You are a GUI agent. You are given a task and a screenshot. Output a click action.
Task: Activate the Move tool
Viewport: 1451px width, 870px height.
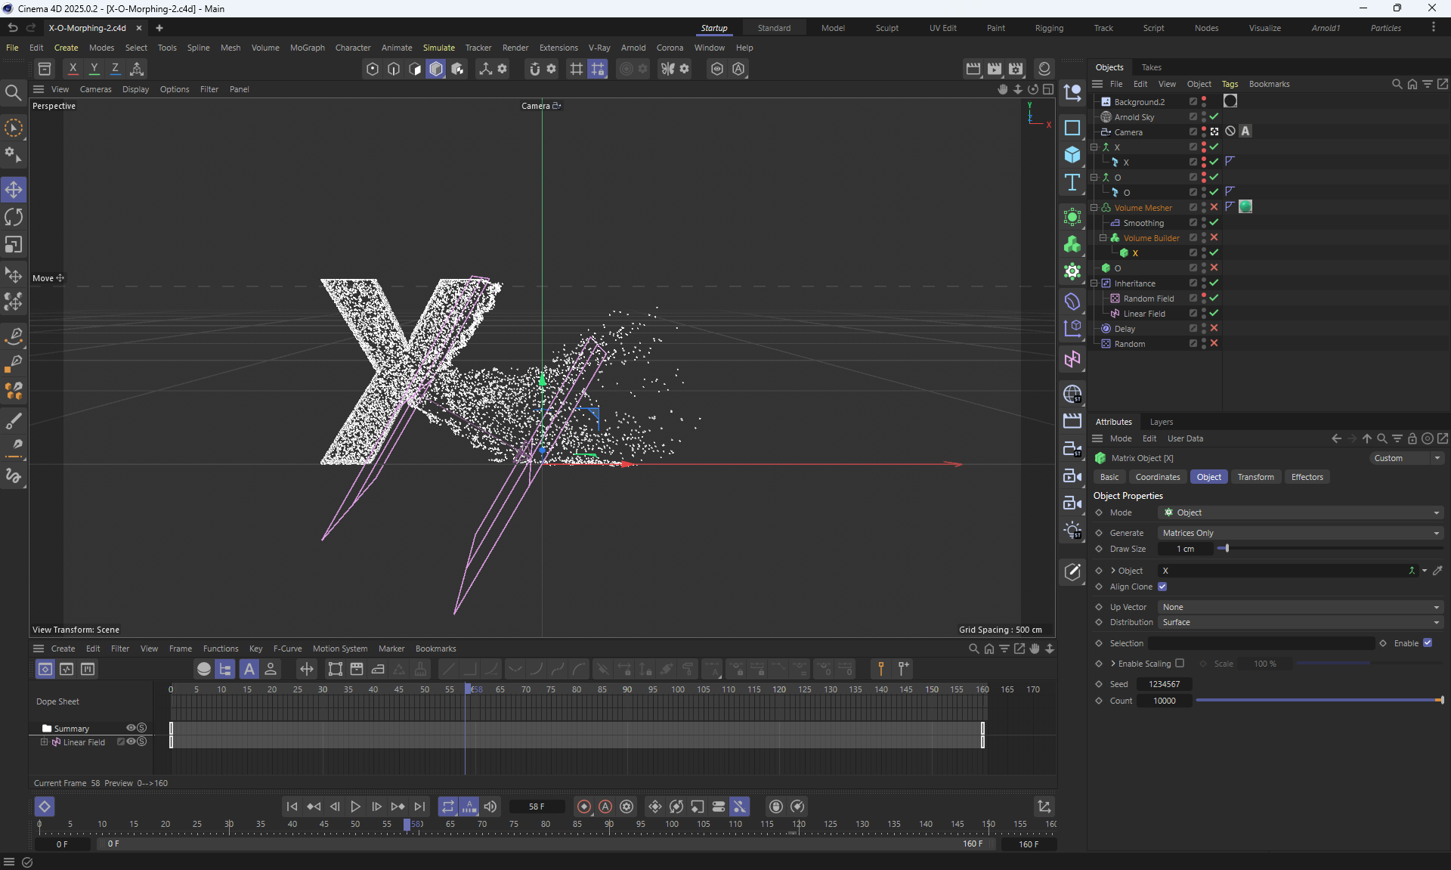(x=14, y=190)
